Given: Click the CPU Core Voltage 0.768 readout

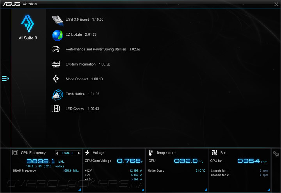Looking at the screenshot, I should (x=130, y=161).
